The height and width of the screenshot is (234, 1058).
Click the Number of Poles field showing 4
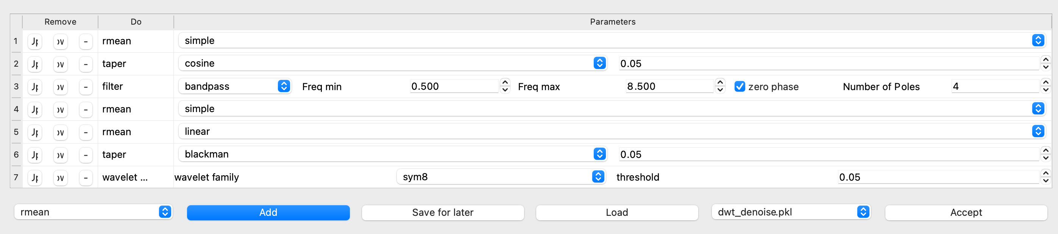coord(995,86)
